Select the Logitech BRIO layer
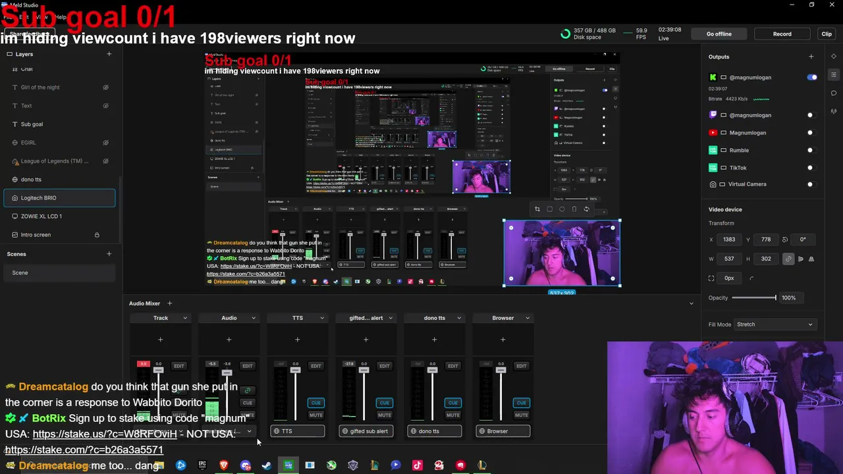The width and height of the screenshot is (843, 474). (59, 197)
